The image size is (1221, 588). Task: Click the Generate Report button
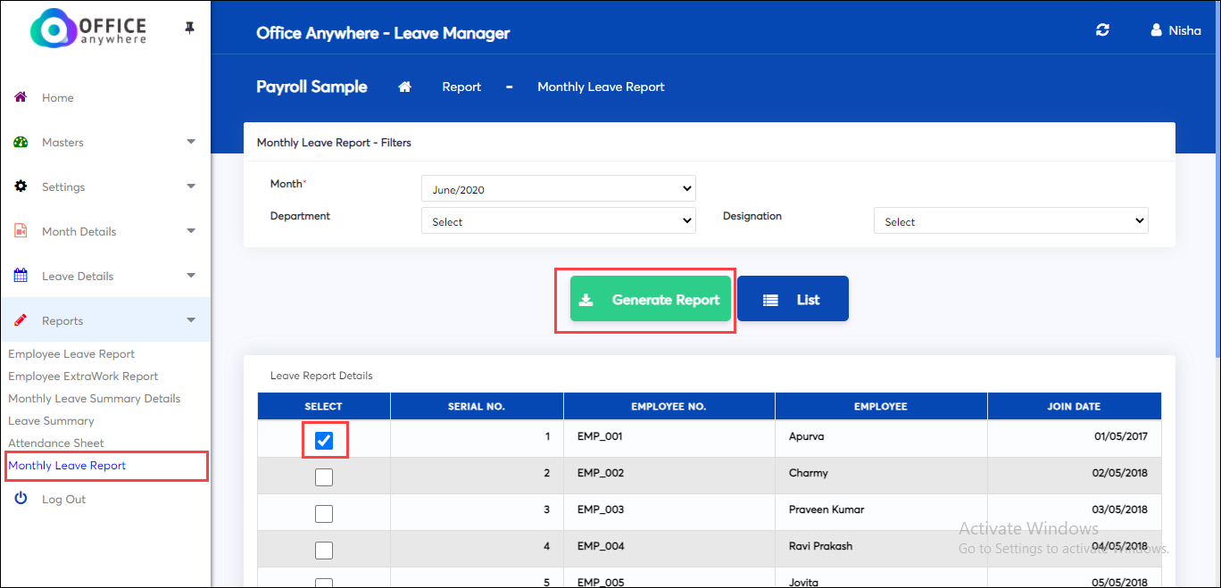[651, 299]
